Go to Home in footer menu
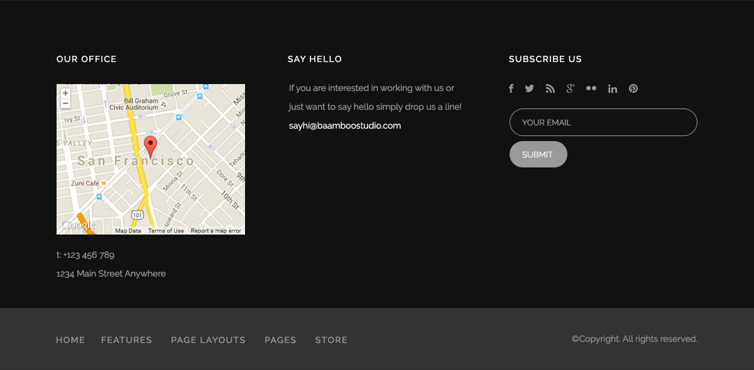754x370 pixels. [70, 340]
